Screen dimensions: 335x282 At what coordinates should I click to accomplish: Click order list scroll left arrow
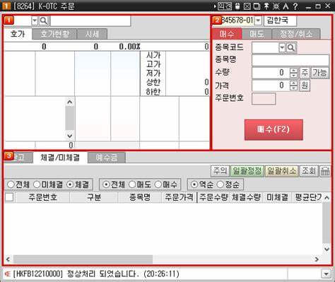point(8,259)
